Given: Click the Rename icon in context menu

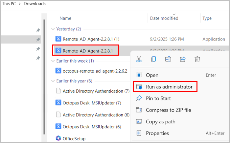Looking at the screenshot, I should pos(168,59).
